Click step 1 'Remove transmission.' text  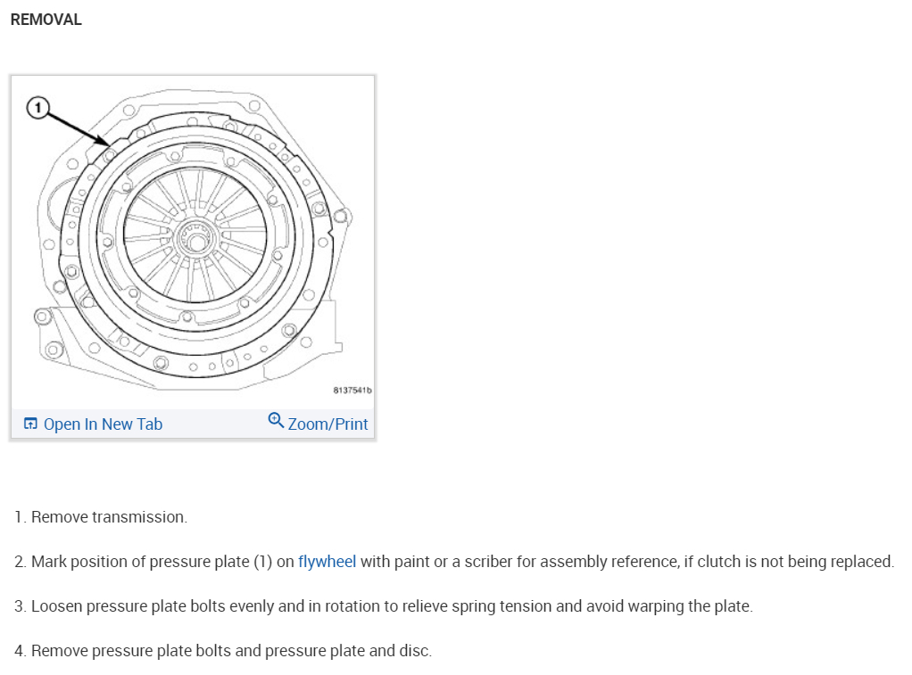pos(109,517)
